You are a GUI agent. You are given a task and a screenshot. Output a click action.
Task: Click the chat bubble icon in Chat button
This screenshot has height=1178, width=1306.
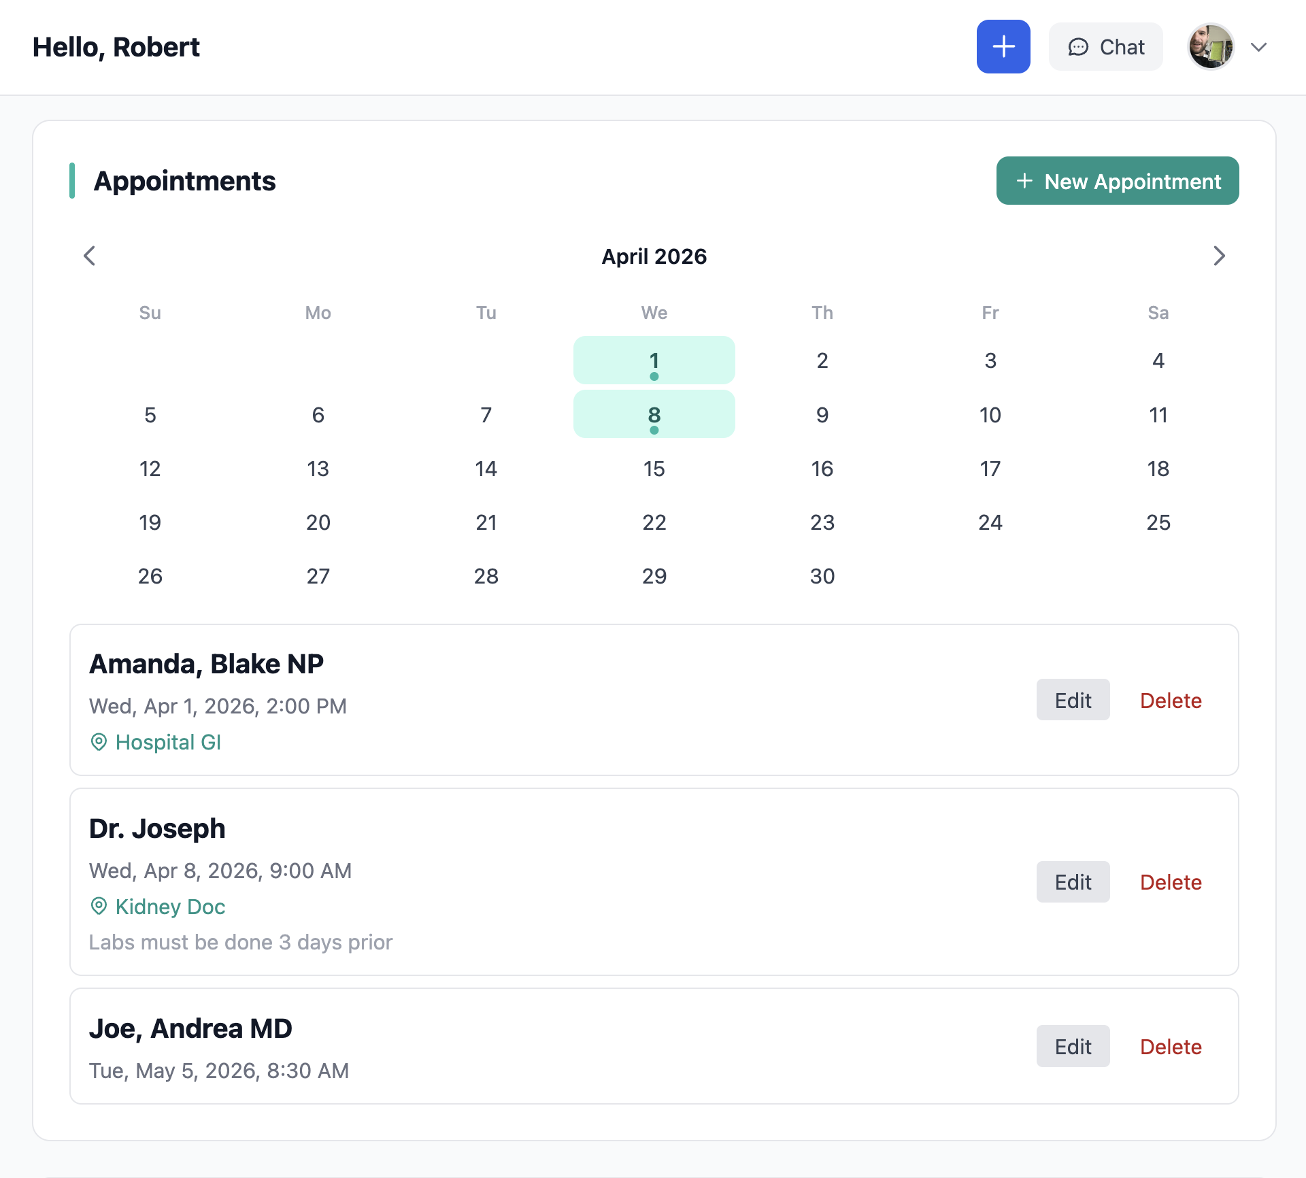pyautogui.click(x=1079, y=47)
